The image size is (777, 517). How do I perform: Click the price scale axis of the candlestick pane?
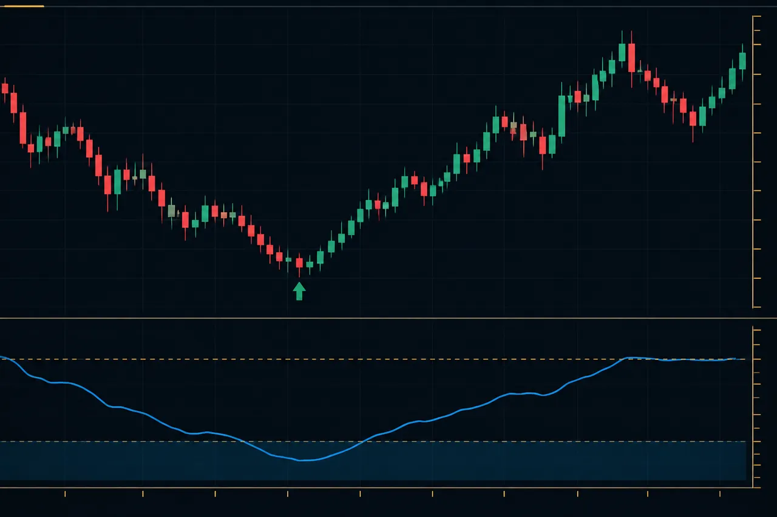point(756,162)
